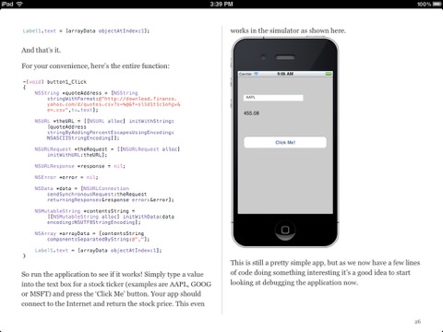
Task: Tap the 'NSData *data' code line
Action: [x=82, y=188]
